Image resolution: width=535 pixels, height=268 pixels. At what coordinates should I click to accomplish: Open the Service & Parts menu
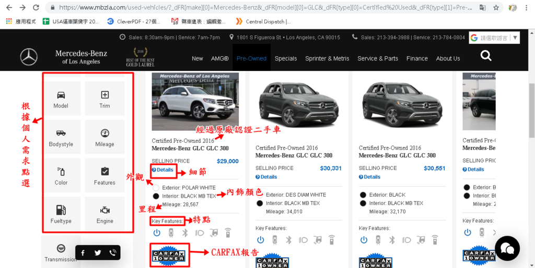click(378, 58)
